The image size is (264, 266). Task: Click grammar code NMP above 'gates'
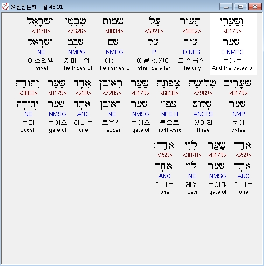(x=239, y=114)
